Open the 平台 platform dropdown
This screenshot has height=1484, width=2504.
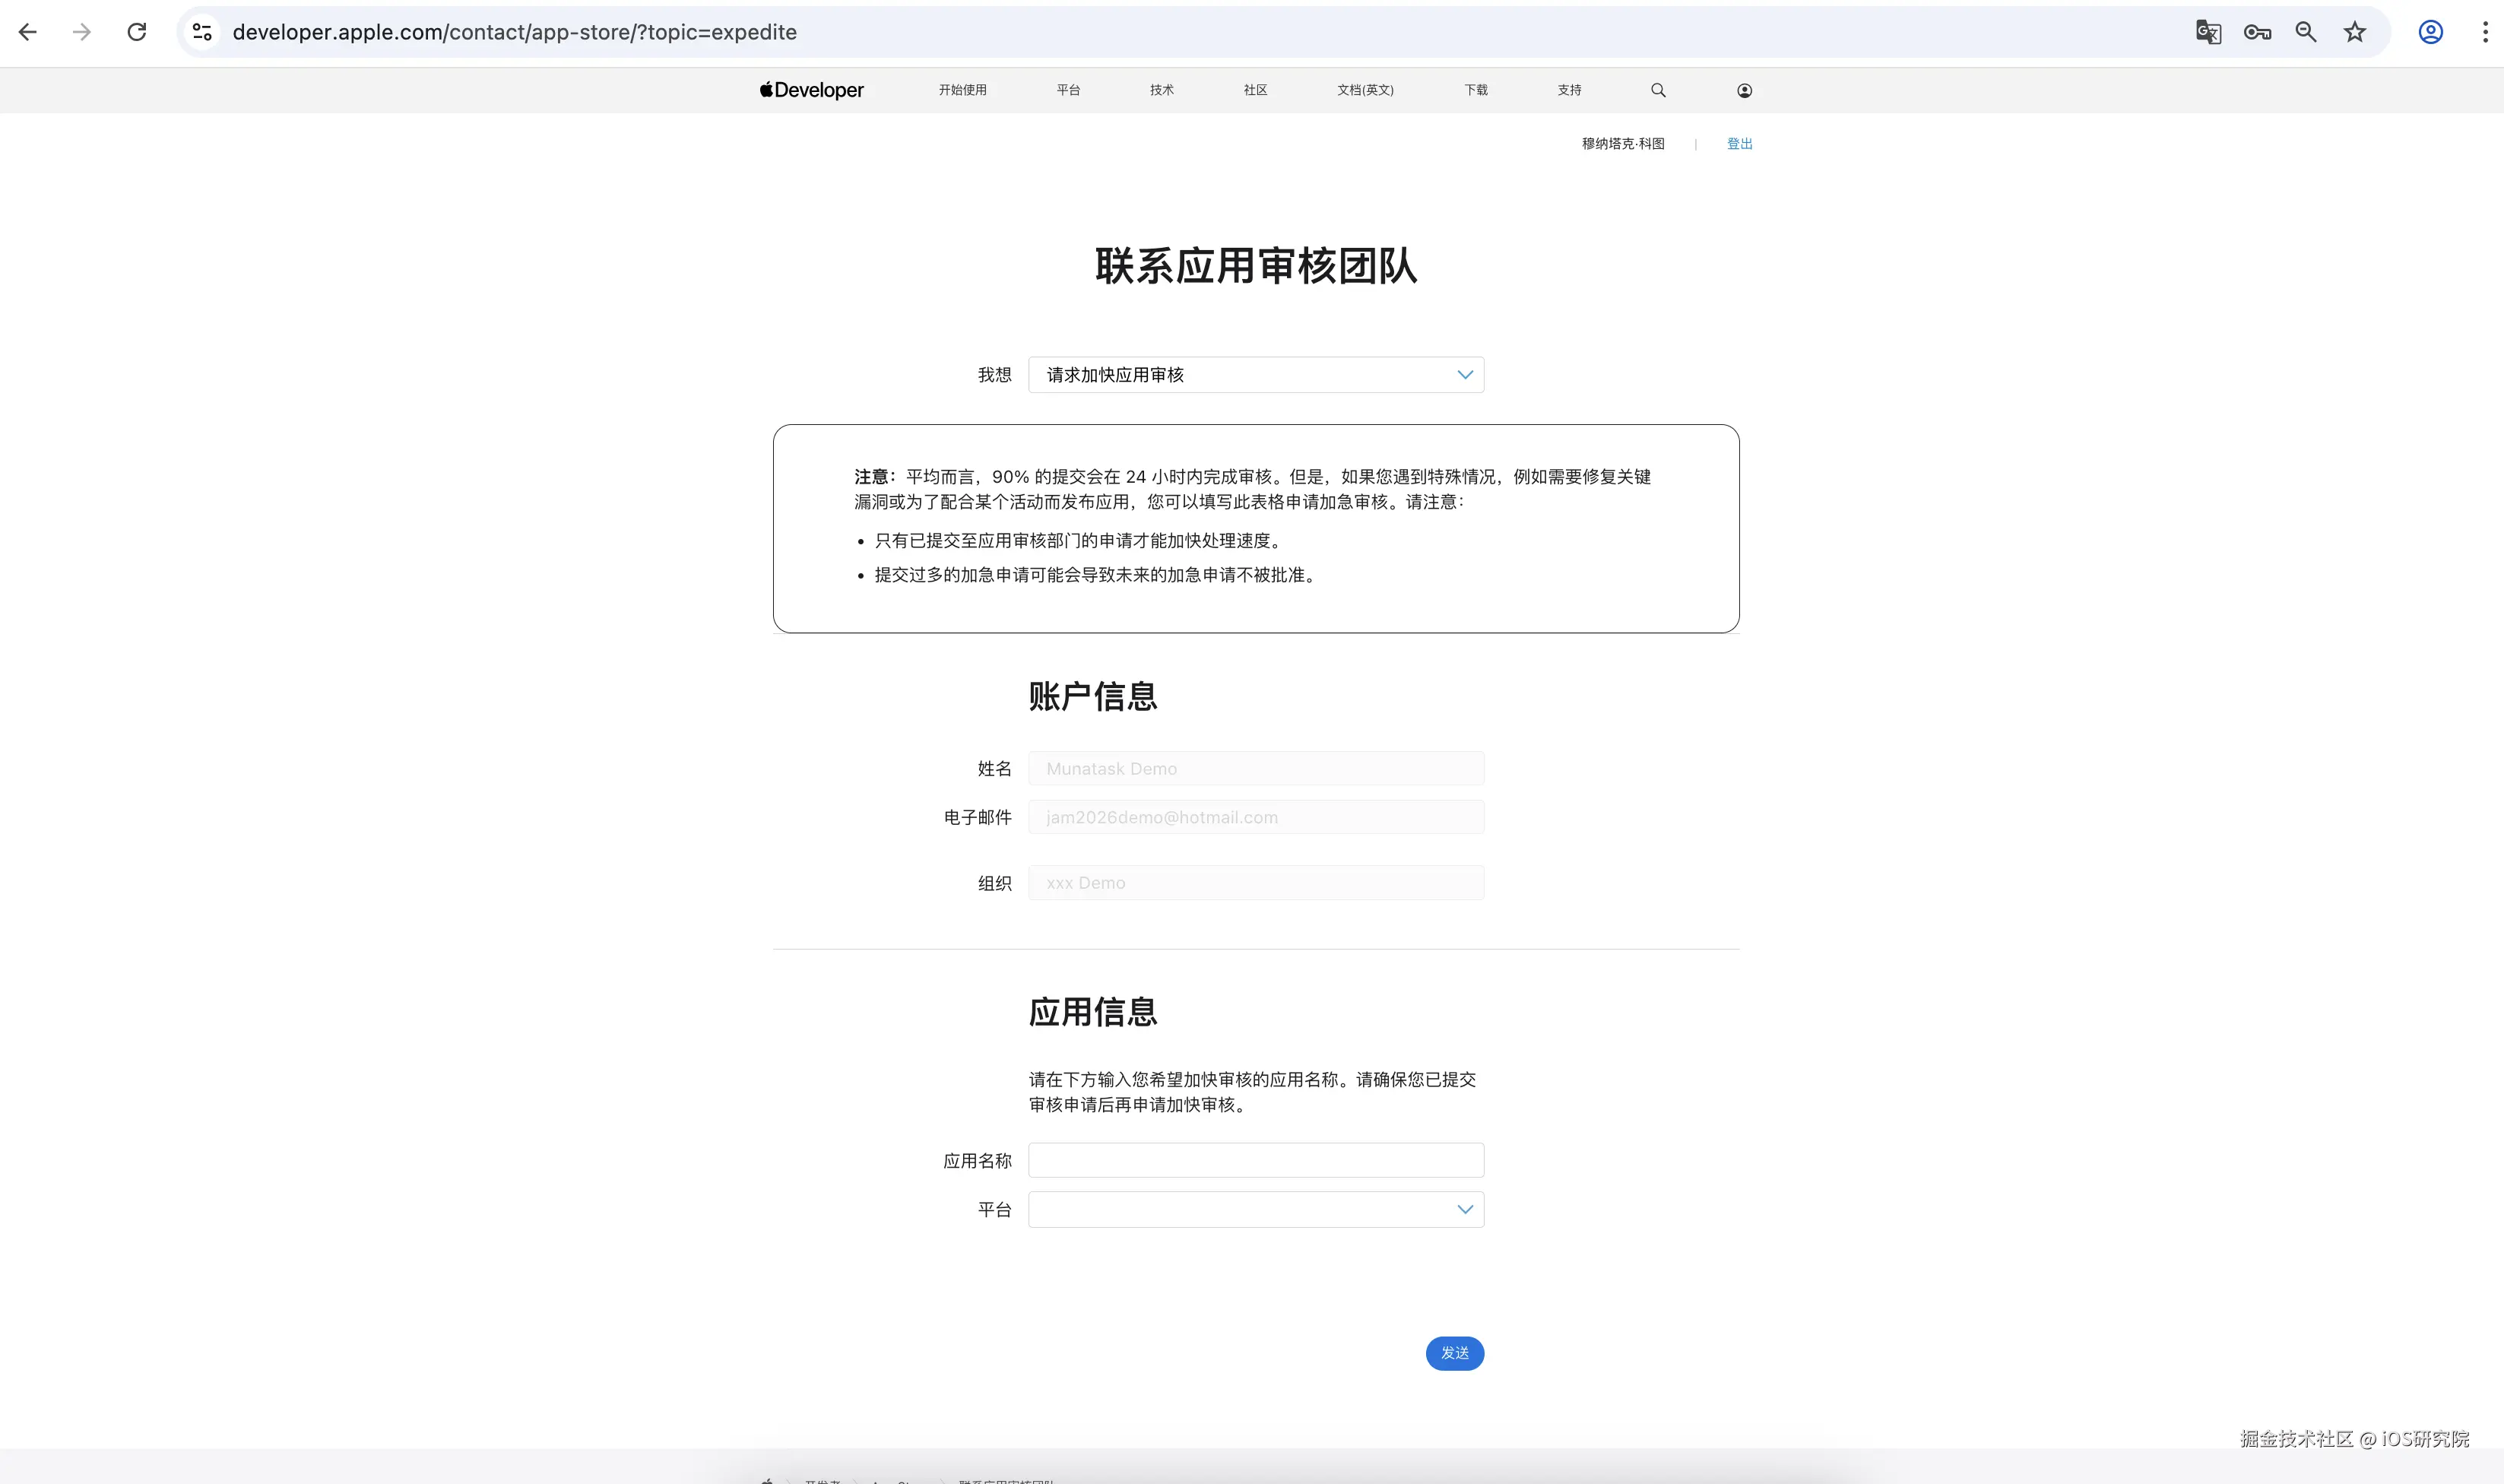point(1256,1210)
